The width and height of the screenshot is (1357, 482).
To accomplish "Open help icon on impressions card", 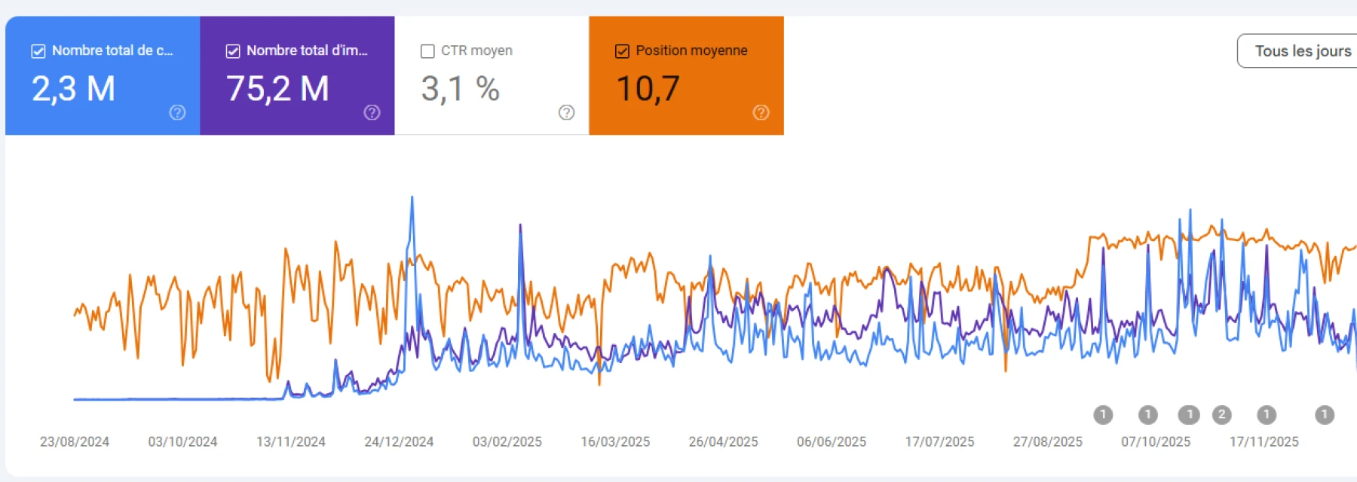I will pyautogui.click(x=372, y=112).
